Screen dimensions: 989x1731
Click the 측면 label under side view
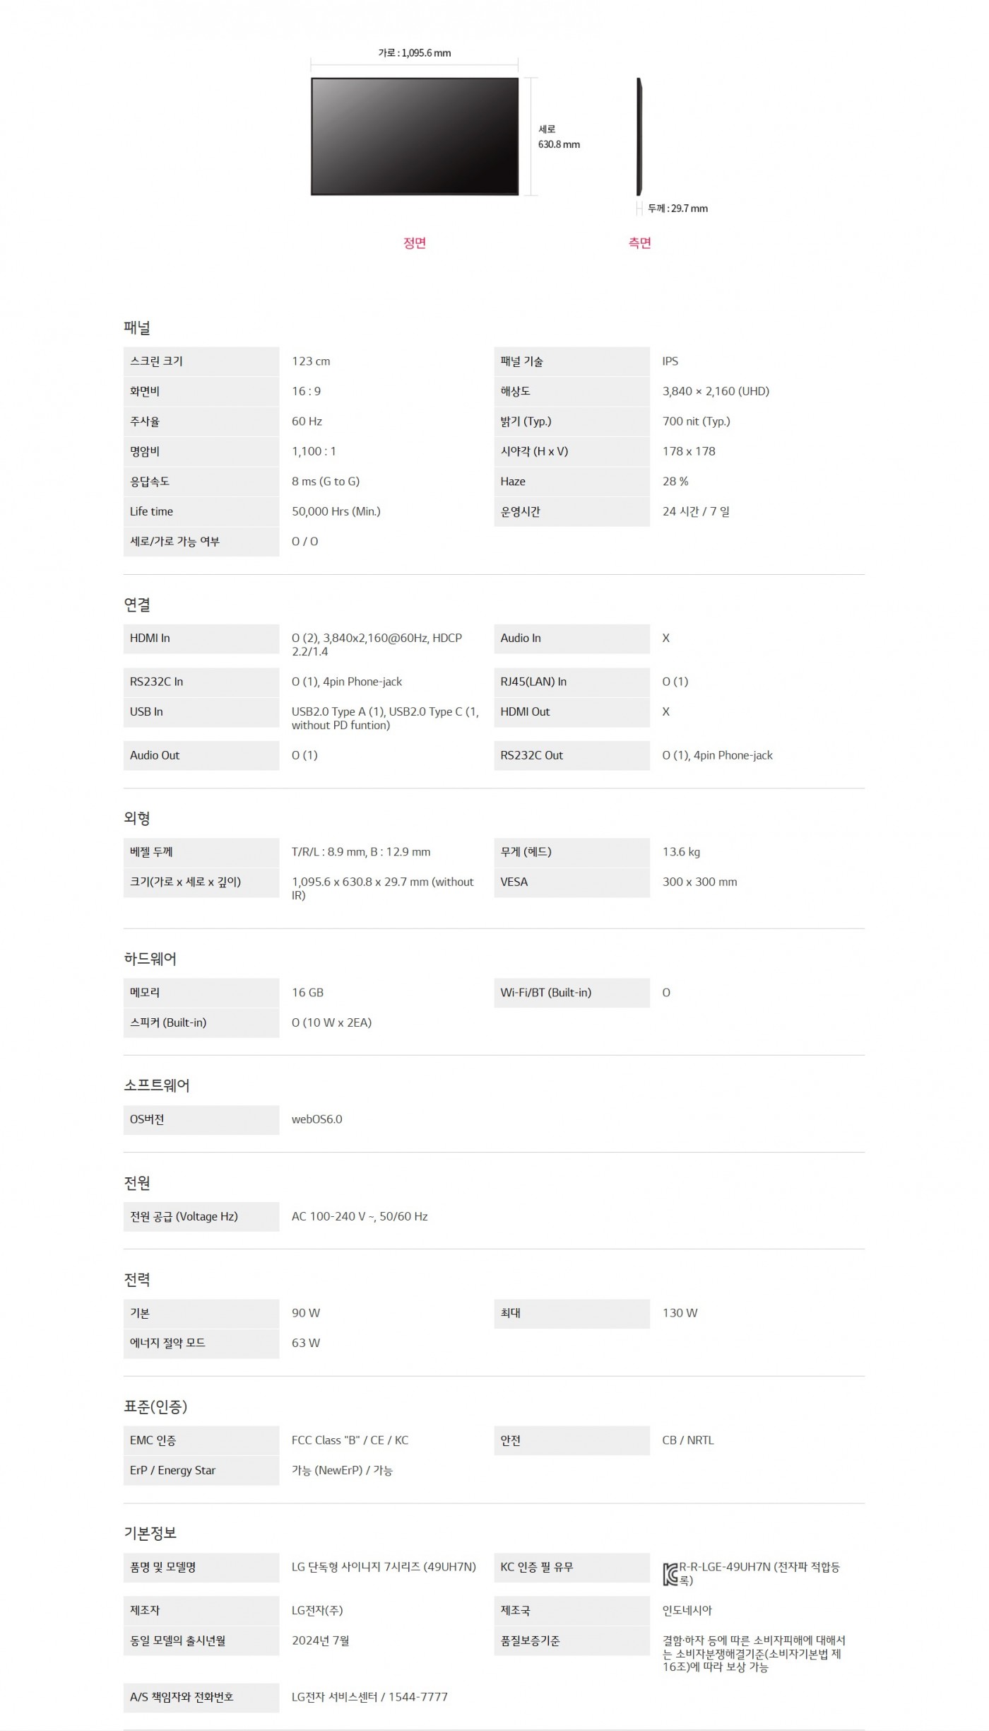click(x=640, y=243)
